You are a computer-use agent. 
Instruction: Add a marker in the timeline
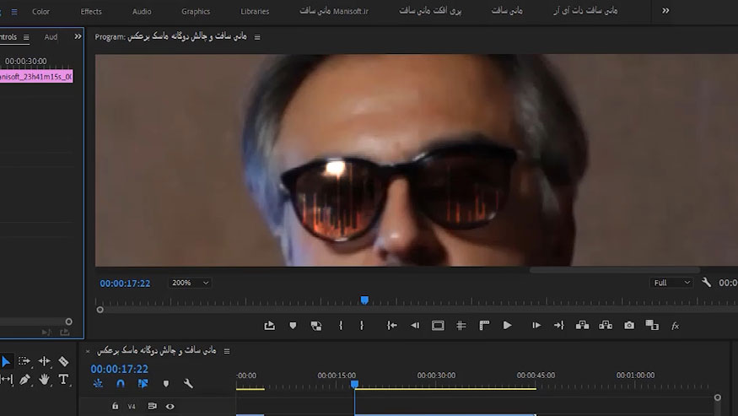pyautogui.click(x=165, y=383)
